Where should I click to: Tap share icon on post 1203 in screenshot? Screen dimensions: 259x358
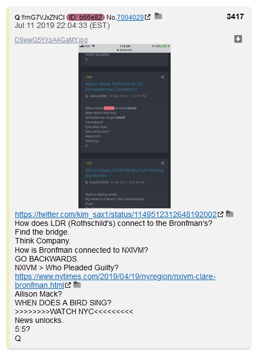162,163
